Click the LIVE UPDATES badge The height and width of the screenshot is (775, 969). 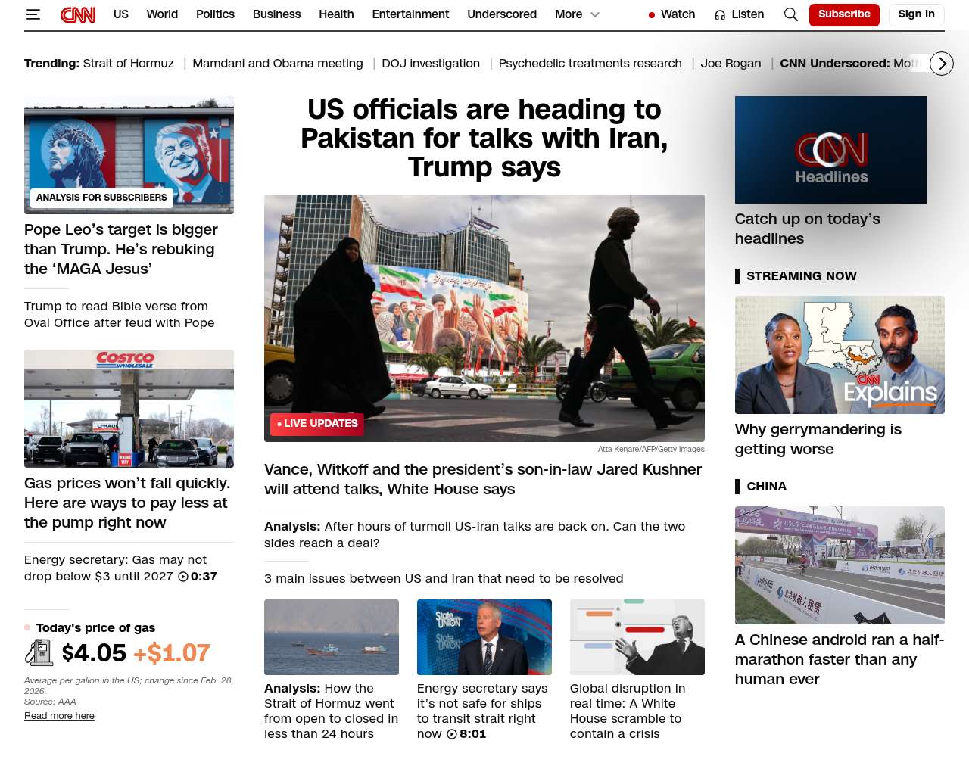317,424
